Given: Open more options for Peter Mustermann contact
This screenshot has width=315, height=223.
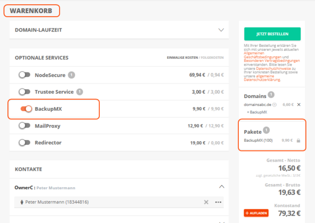Looking at the screenshot, I should tap(218, 202).
